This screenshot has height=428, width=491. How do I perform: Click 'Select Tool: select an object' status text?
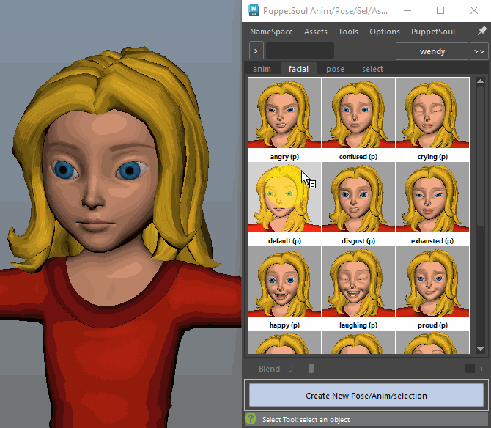pyautogui.click(x=306, y=419)
